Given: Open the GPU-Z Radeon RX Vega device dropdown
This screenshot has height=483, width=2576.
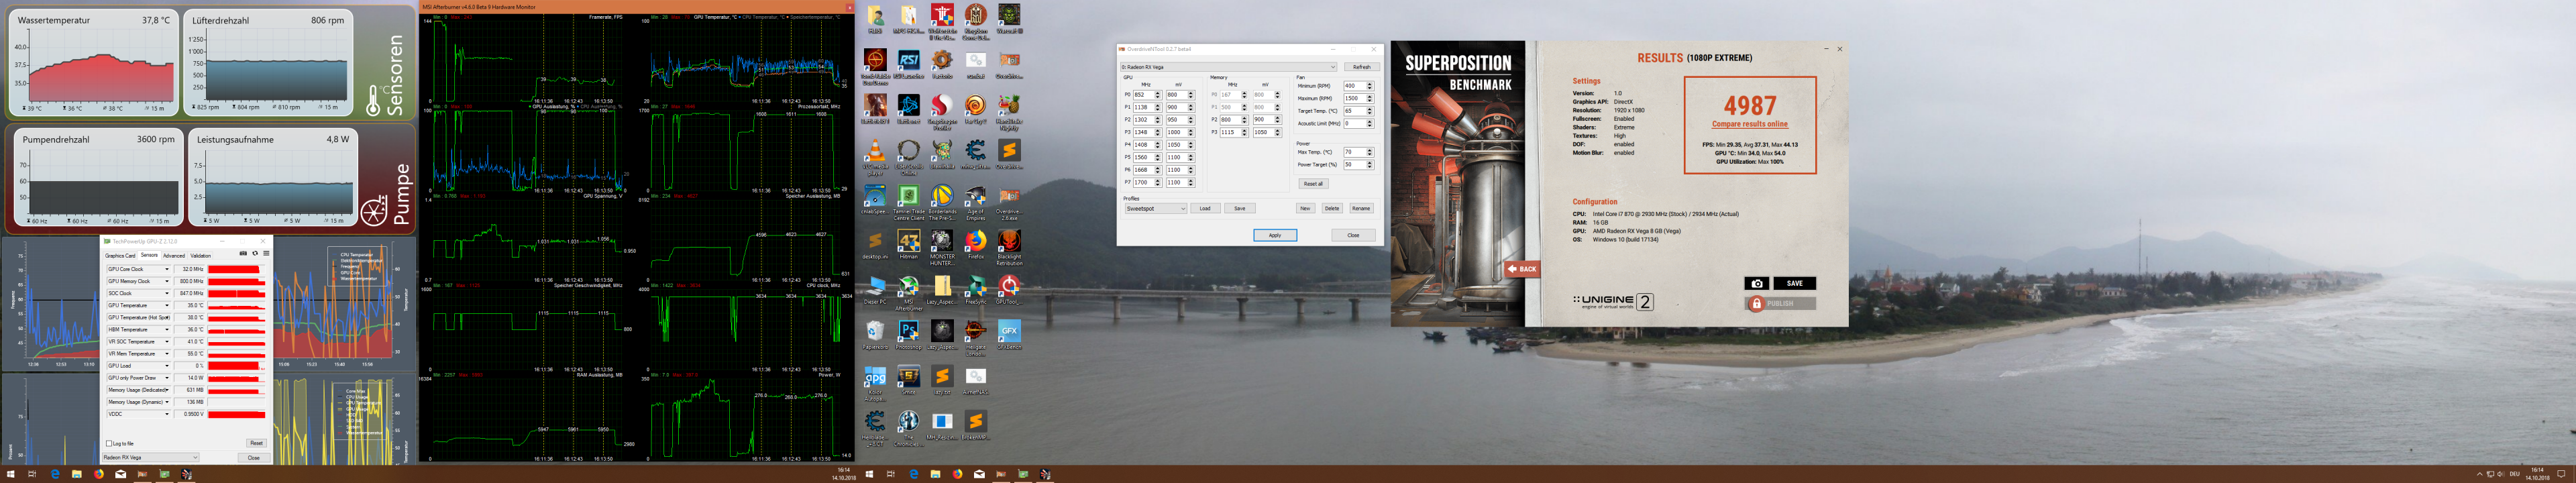Looking at the screenshot, I should click(151, 457).
